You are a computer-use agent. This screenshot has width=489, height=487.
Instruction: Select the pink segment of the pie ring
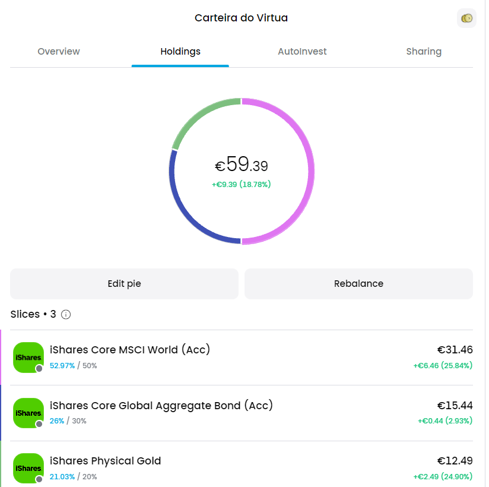tap(311, 171)
